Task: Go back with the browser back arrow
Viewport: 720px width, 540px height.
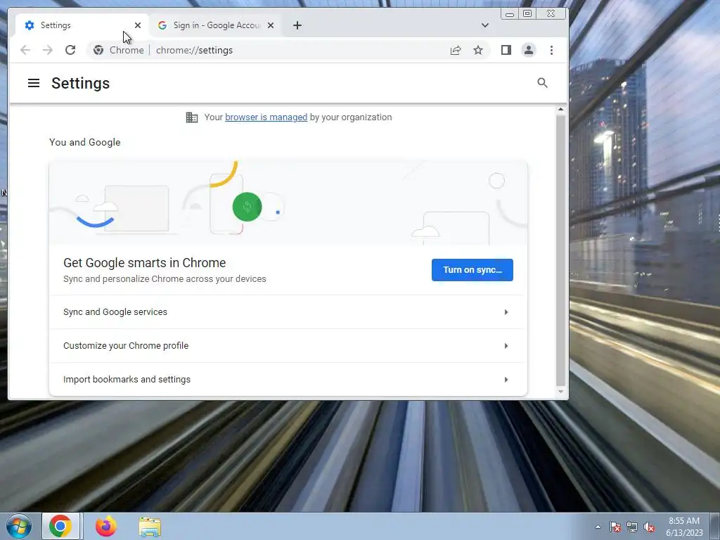Action: 25,50
